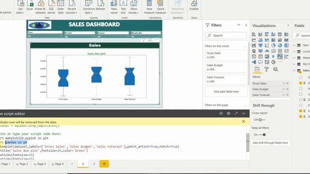Select the Q&A visual

(x=261, y=62)
